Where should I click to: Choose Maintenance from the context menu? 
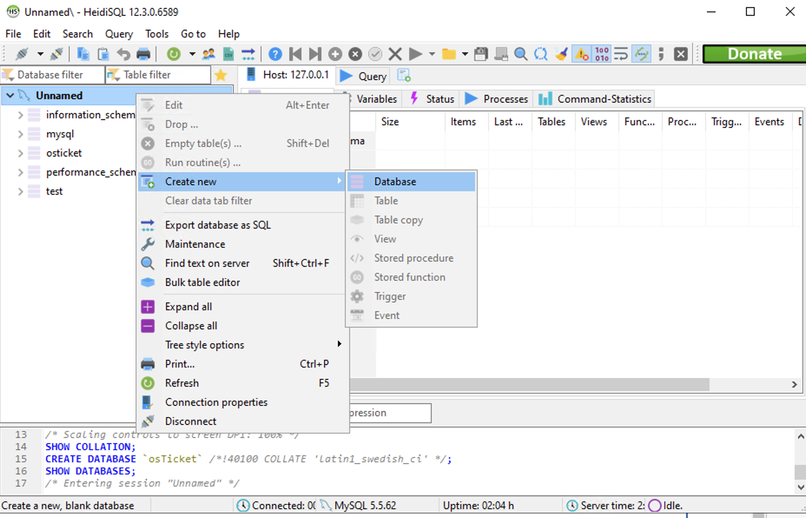pos(243,244)
